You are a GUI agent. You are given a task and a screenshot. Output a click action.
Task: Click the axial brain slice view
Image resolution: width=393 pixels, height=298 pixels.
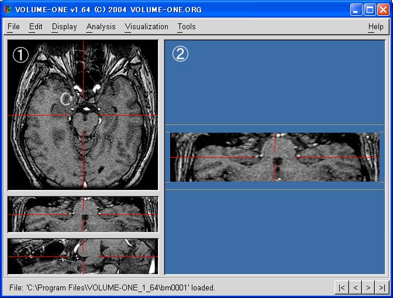[83, 115]
